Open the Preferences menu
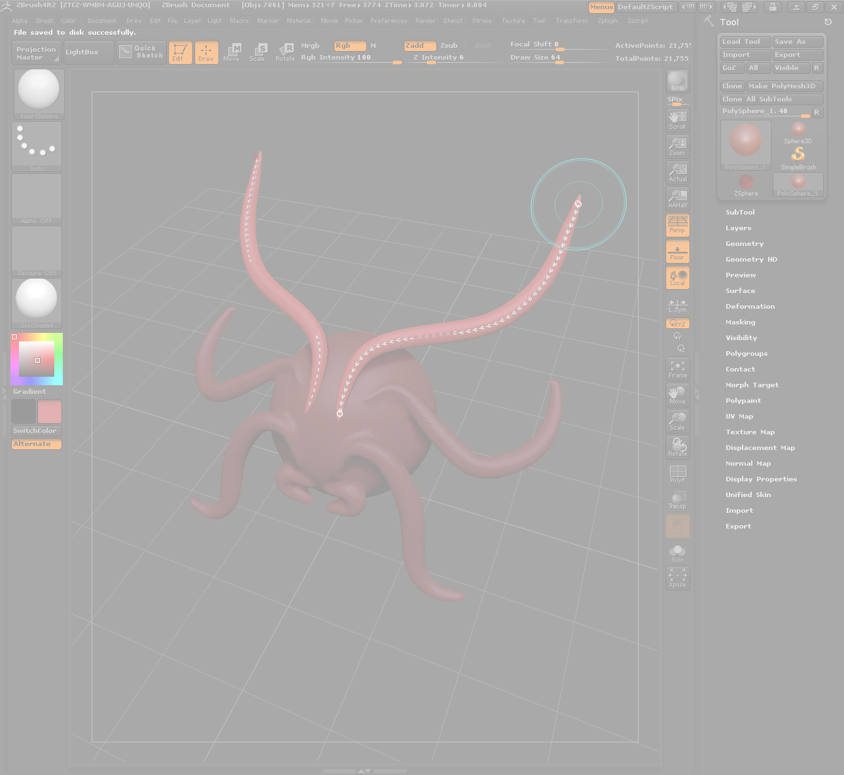Viewport: 844px width, 775px height. pos(389,21)
